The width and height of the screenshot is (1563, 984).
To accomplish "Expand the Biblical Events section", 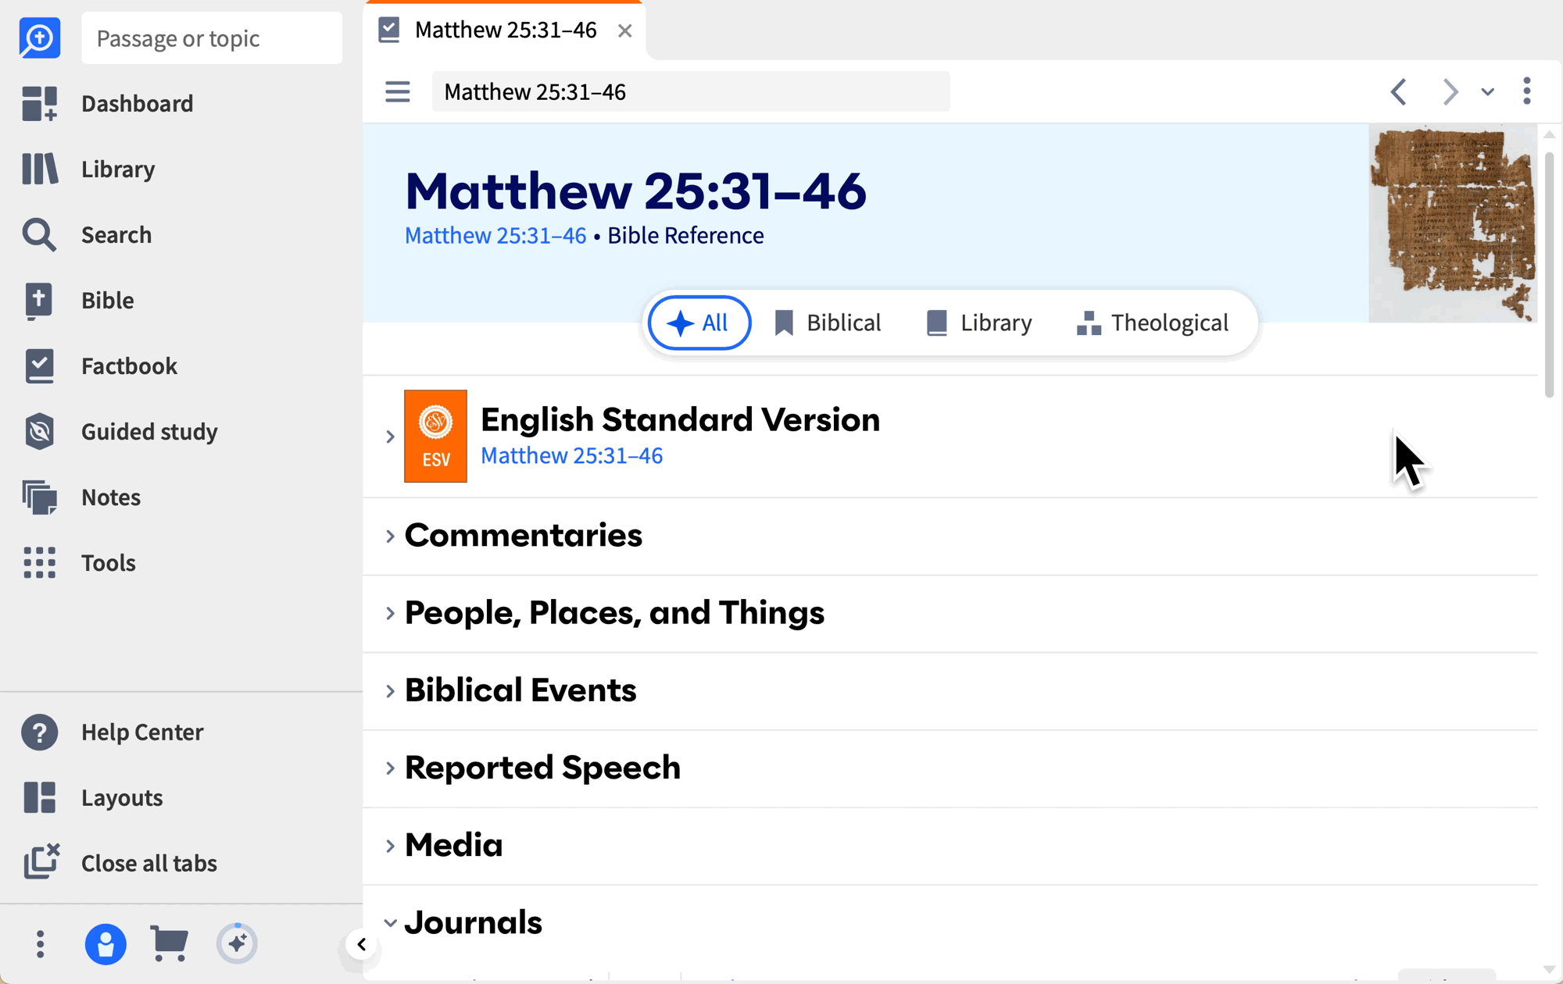I will (x=390, y=690).
